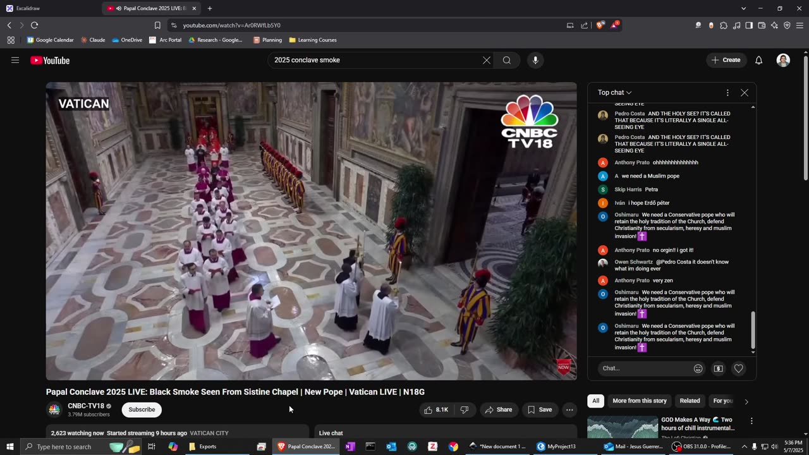Open the Create button menu
Viewport: 809px width, 455px height.
(726, 60)
